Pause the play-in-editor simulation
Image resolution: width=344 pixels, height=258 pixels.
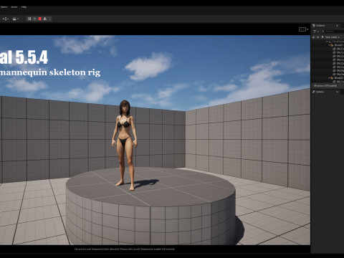click(29, 19)
